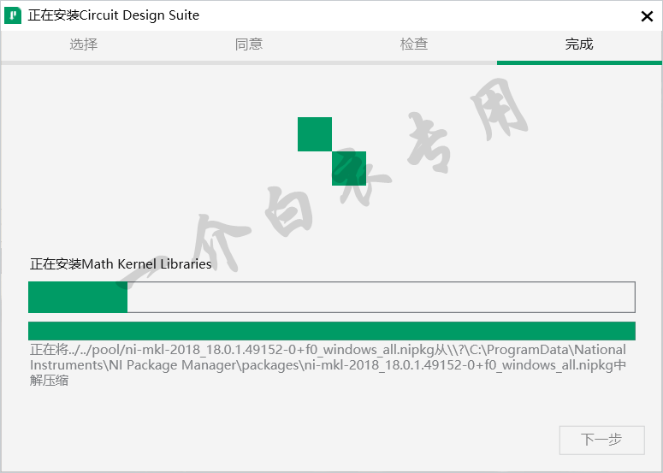Switch to the 同意 step tab
This screenshot has height=473, width=663.
click(x=249, y=44)
